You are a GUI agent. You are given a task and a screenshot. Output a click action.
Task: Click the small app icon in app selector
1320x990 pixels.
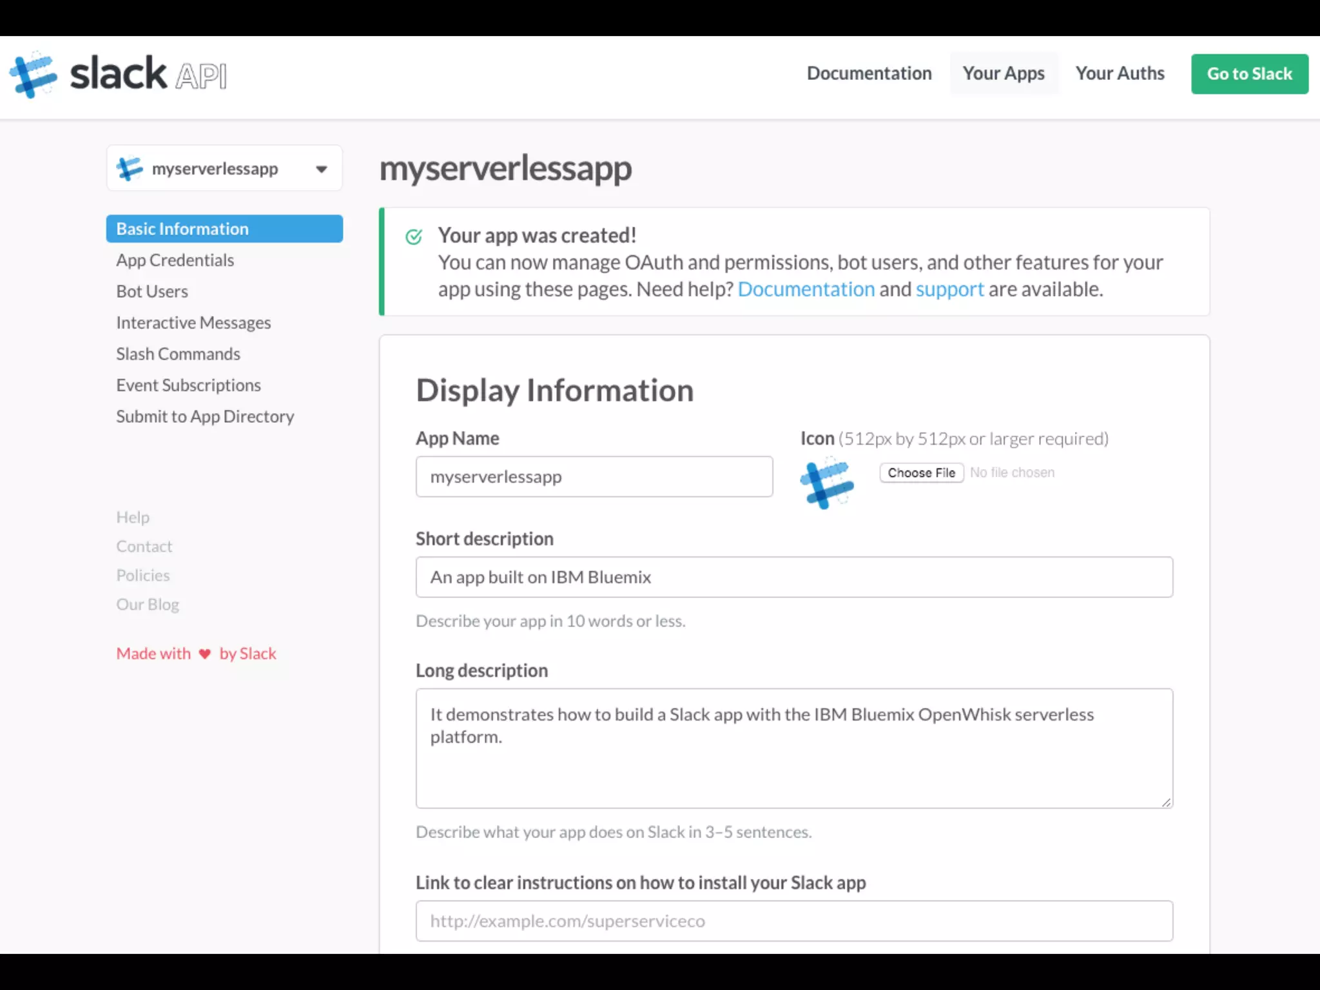tap(130, 169)
